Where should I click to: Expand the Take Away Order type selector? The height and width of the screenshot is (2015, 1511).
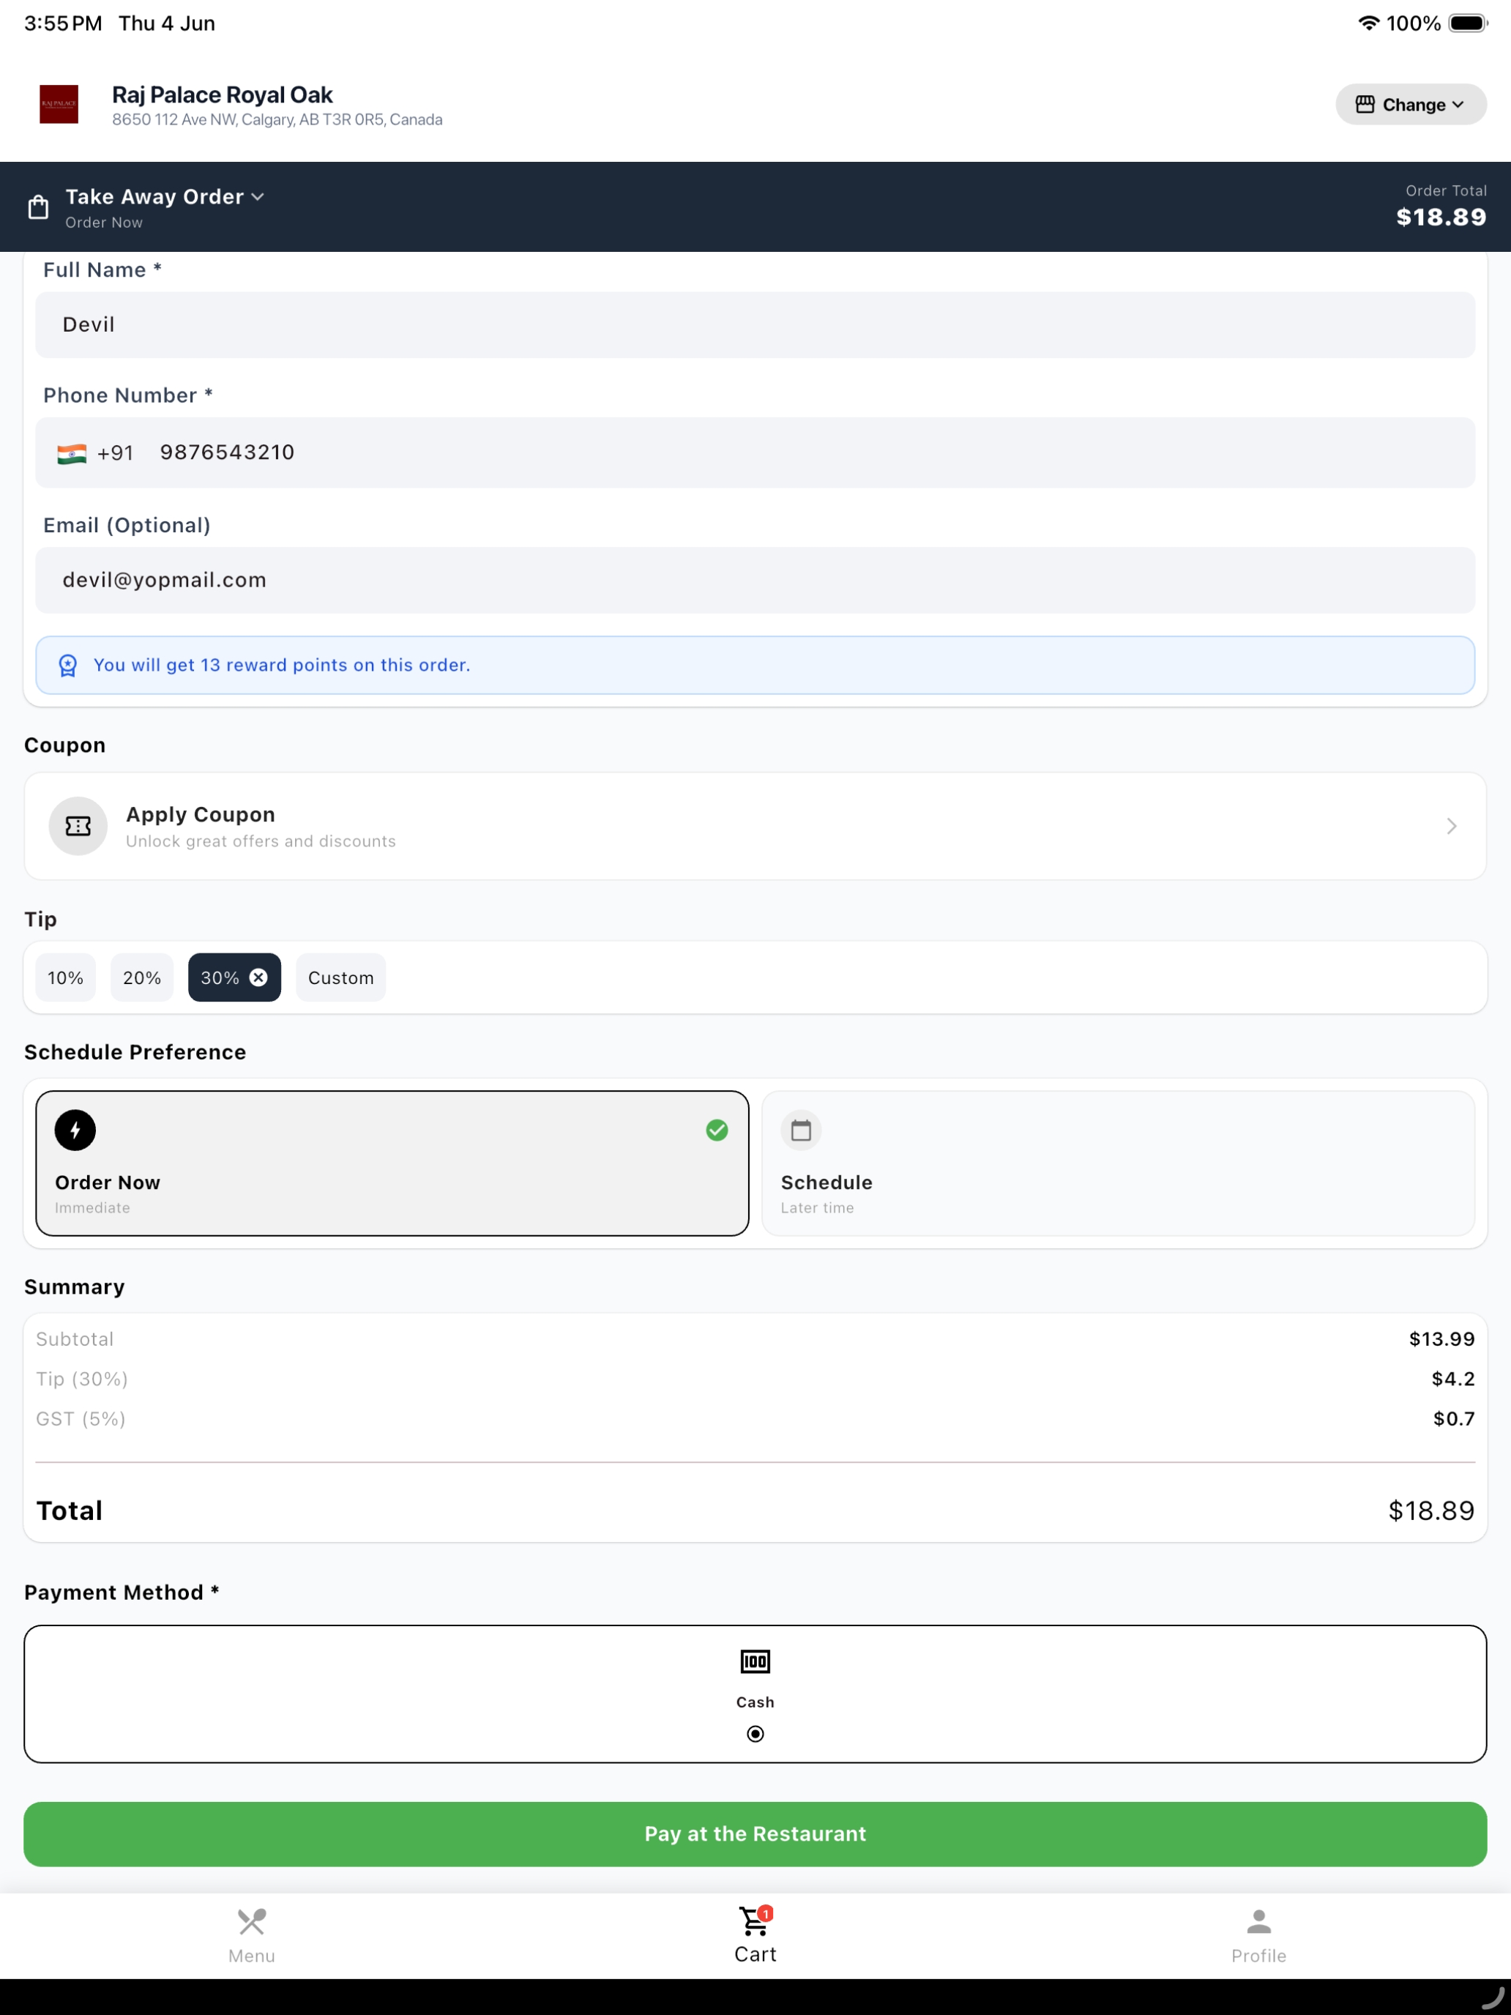(x=165, y=197)
